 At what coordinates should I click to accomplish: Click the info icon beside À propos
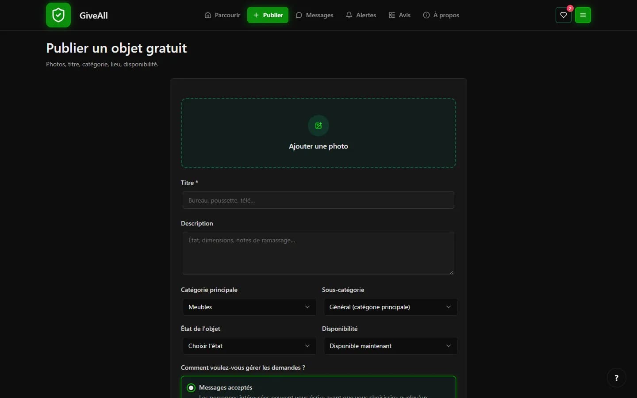426,15
